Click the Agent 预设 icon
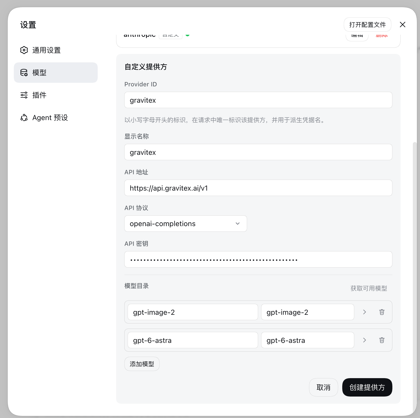This screenshot has width=420, height=418. [x=24, y=118]
